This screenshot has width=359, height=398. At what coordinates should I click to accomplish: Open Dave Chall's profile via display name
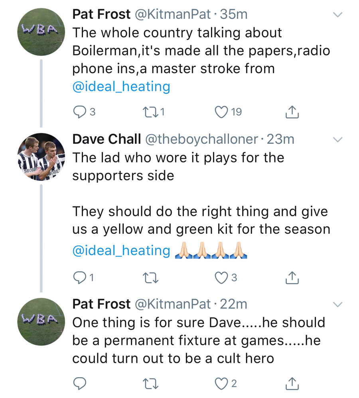pos(106,139)
